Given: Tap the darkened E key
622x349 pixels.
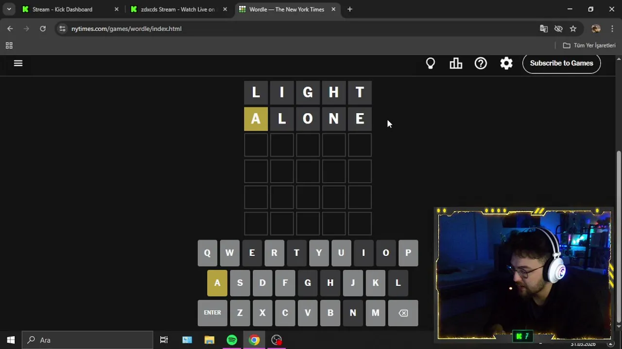Looking at the screenshot, I should click(252, 253).
